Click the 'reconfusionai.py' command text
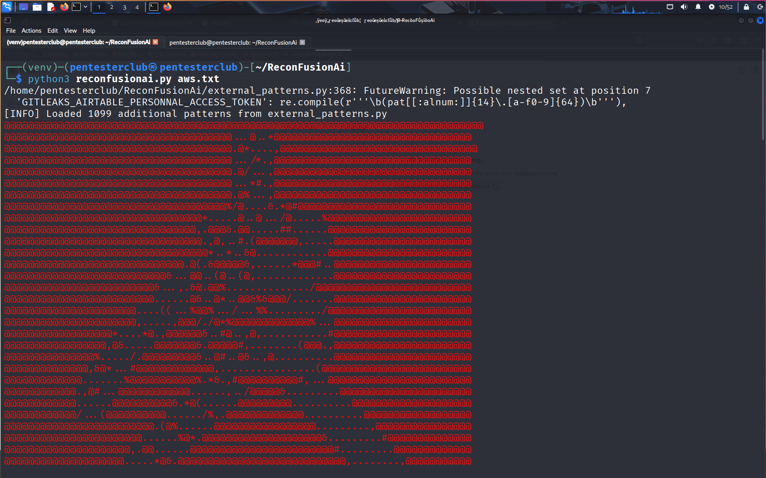The image size is (766, 478). click(123, 79)
